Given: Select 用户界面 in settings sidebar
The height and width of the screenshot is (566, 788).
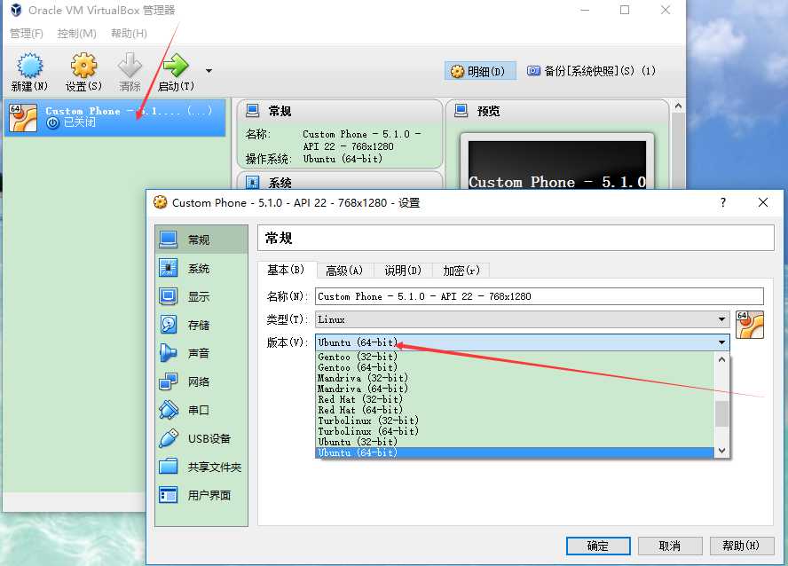Looking at the screenshot, I should (x=201, y=495).
